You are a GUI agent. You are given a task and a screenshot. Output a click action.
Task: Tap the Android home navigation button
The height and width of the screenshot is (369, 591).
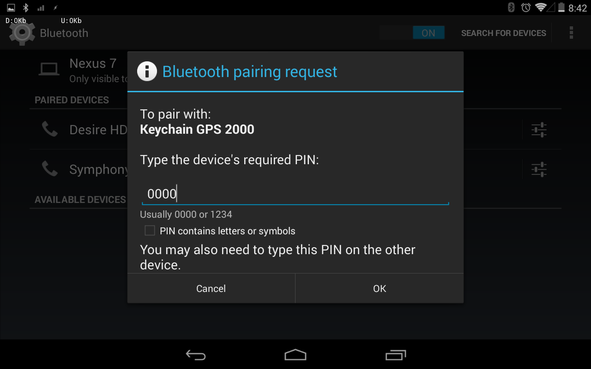[x=295, y=355]
